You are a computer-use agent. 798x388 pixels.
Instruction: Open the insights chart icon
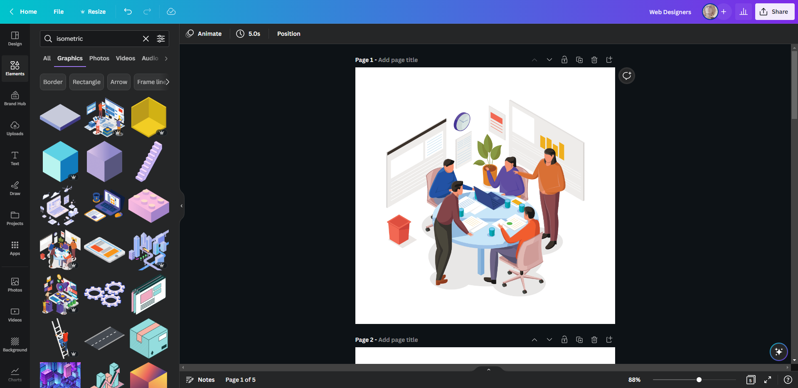click(744, 12)
